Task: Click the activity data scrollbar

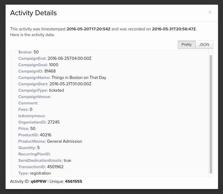Action: (x=211, y=114)
